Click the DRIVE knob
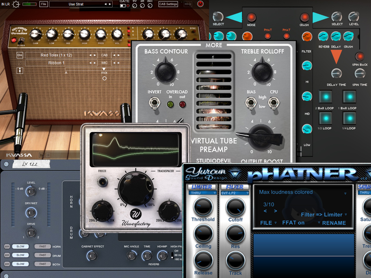 [31, 233]
